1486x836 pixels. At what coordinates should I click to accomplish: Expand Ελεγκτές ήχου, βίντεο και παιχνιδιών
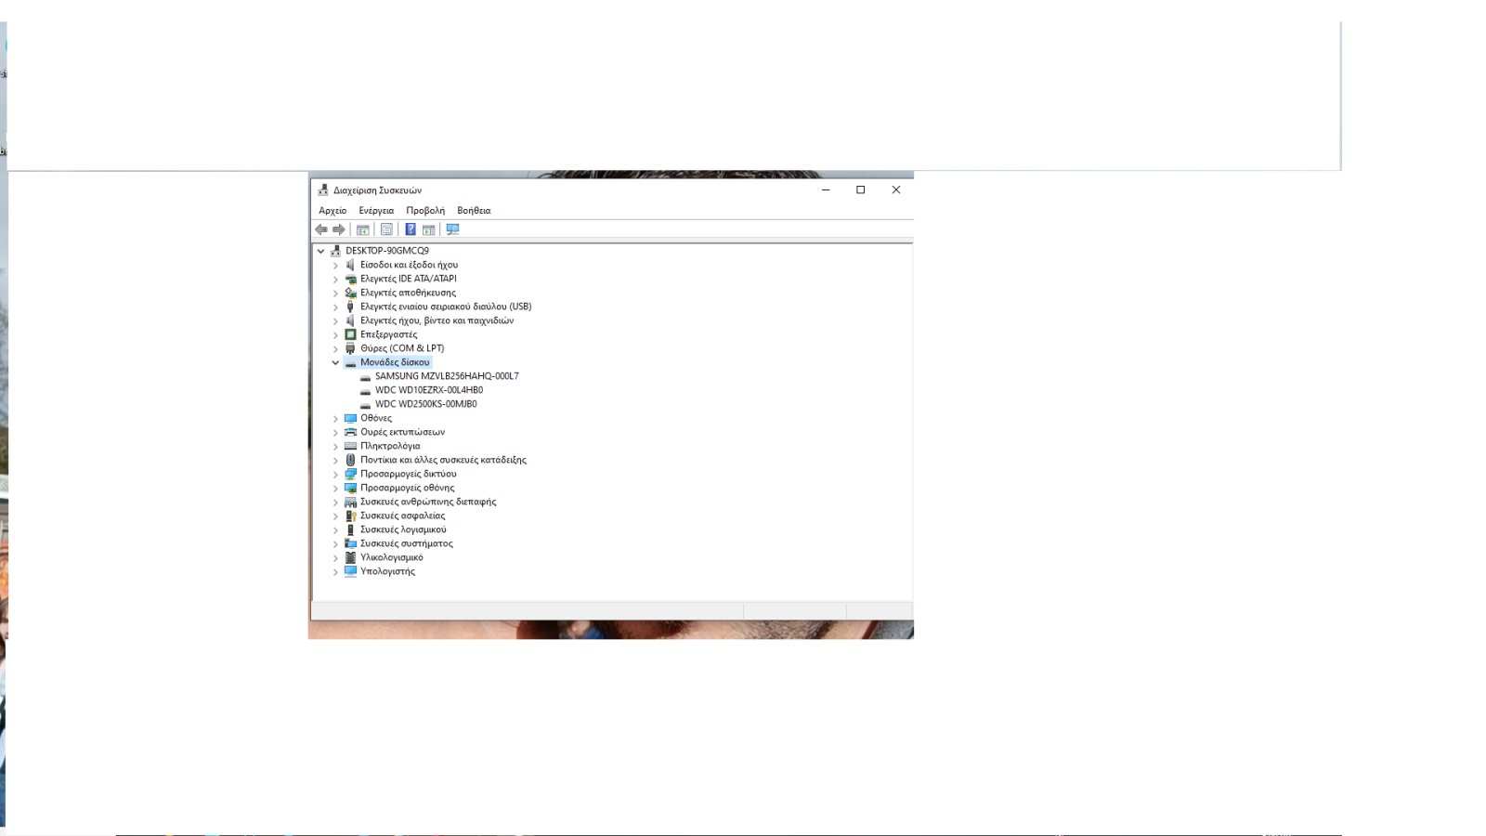coord(336,320)
